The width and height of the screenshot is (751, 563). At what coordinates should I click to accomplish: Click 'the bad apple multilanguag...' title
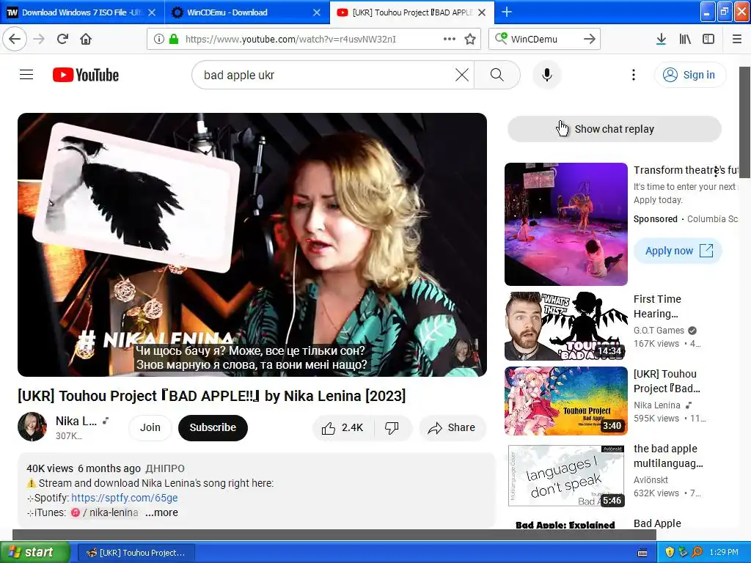tap(668, 456)
